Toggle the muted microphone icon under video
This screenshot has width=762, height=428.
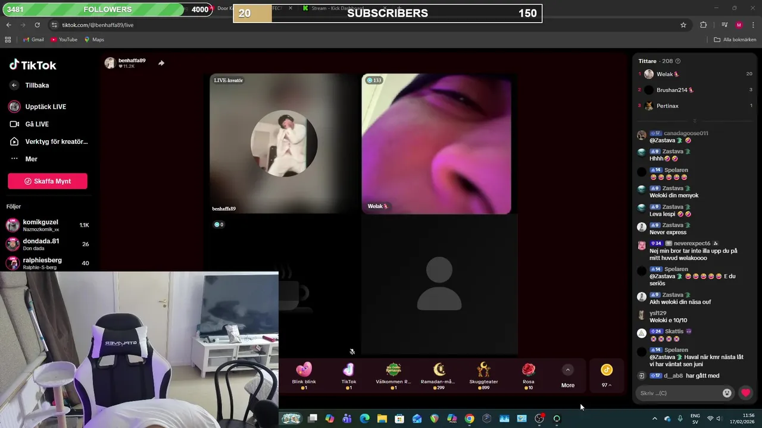click(x=352, y=351)
